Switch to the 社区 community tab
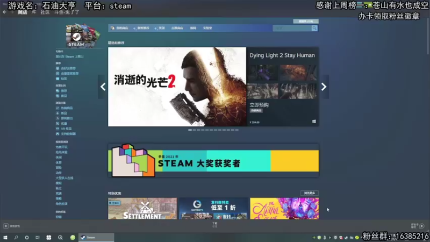This screenshot has height=242, width=430. click(x=45, y=12)
